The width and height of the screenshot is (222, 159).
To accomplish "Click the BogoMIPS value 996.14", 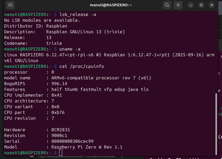I will [x=59, y=84].
